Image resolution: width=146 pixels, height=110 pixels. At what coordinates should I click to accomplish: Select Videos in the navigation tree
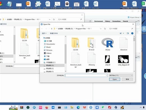pyautogui.click(x=48, y=53)
